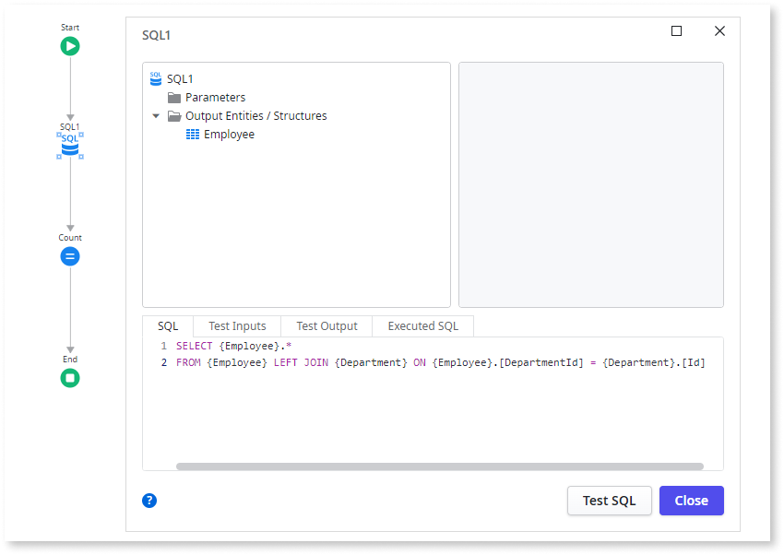Image resolution: width=784 pixels, height=555 pixels.
Task: Close the SQL1 dialog via Close button
Action: pyautogui.click(x=691, y=501)
